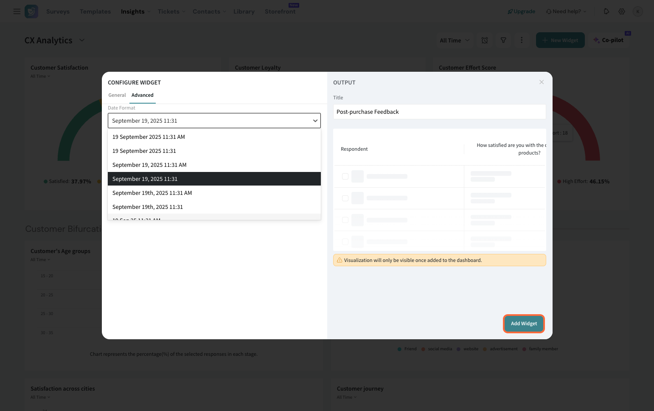Open the three-dot more options menu
Image resolution: width=654 pixels, height=411 pixels.
tap(522, 40)
